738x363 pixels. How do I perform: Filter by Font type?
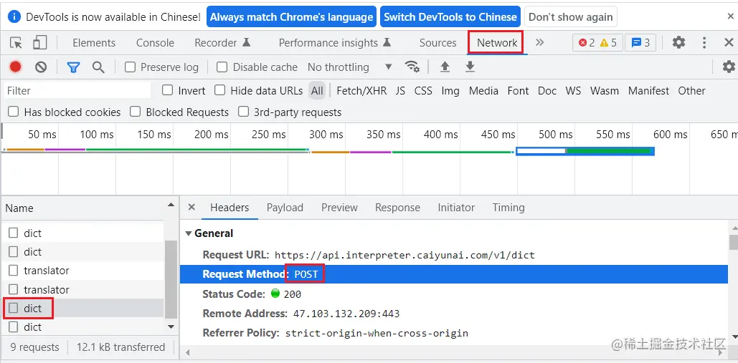coord(519,91)
